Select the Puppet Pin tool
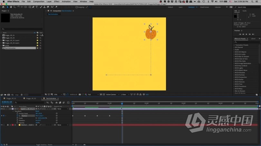261x146 pixels. point(56,7)
